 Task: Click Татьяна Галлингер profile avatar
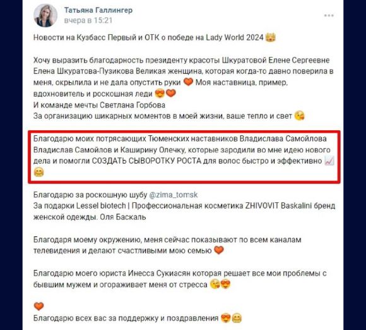click(45, 15)
